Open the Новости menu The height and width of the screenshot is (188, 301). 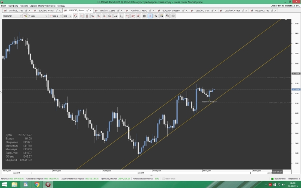(x=24, y=6)
